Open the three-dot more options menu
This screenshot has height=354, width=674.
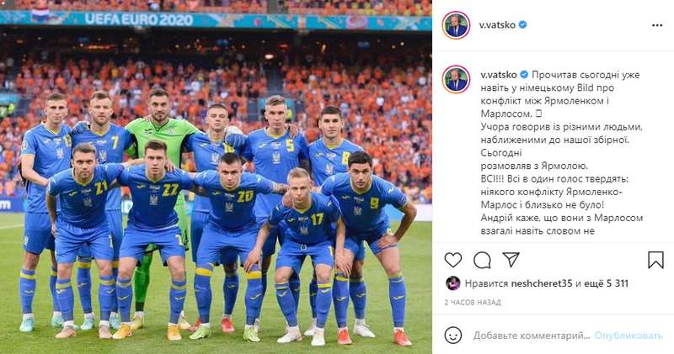click(x=657, y=25)
